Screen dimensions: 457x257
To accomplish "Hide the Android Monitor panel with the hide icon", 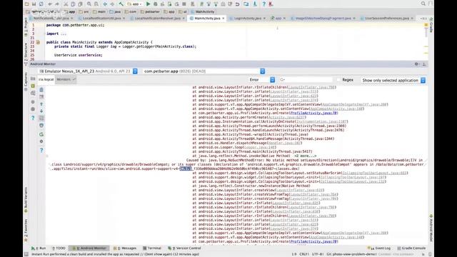I will click(424, 64).
